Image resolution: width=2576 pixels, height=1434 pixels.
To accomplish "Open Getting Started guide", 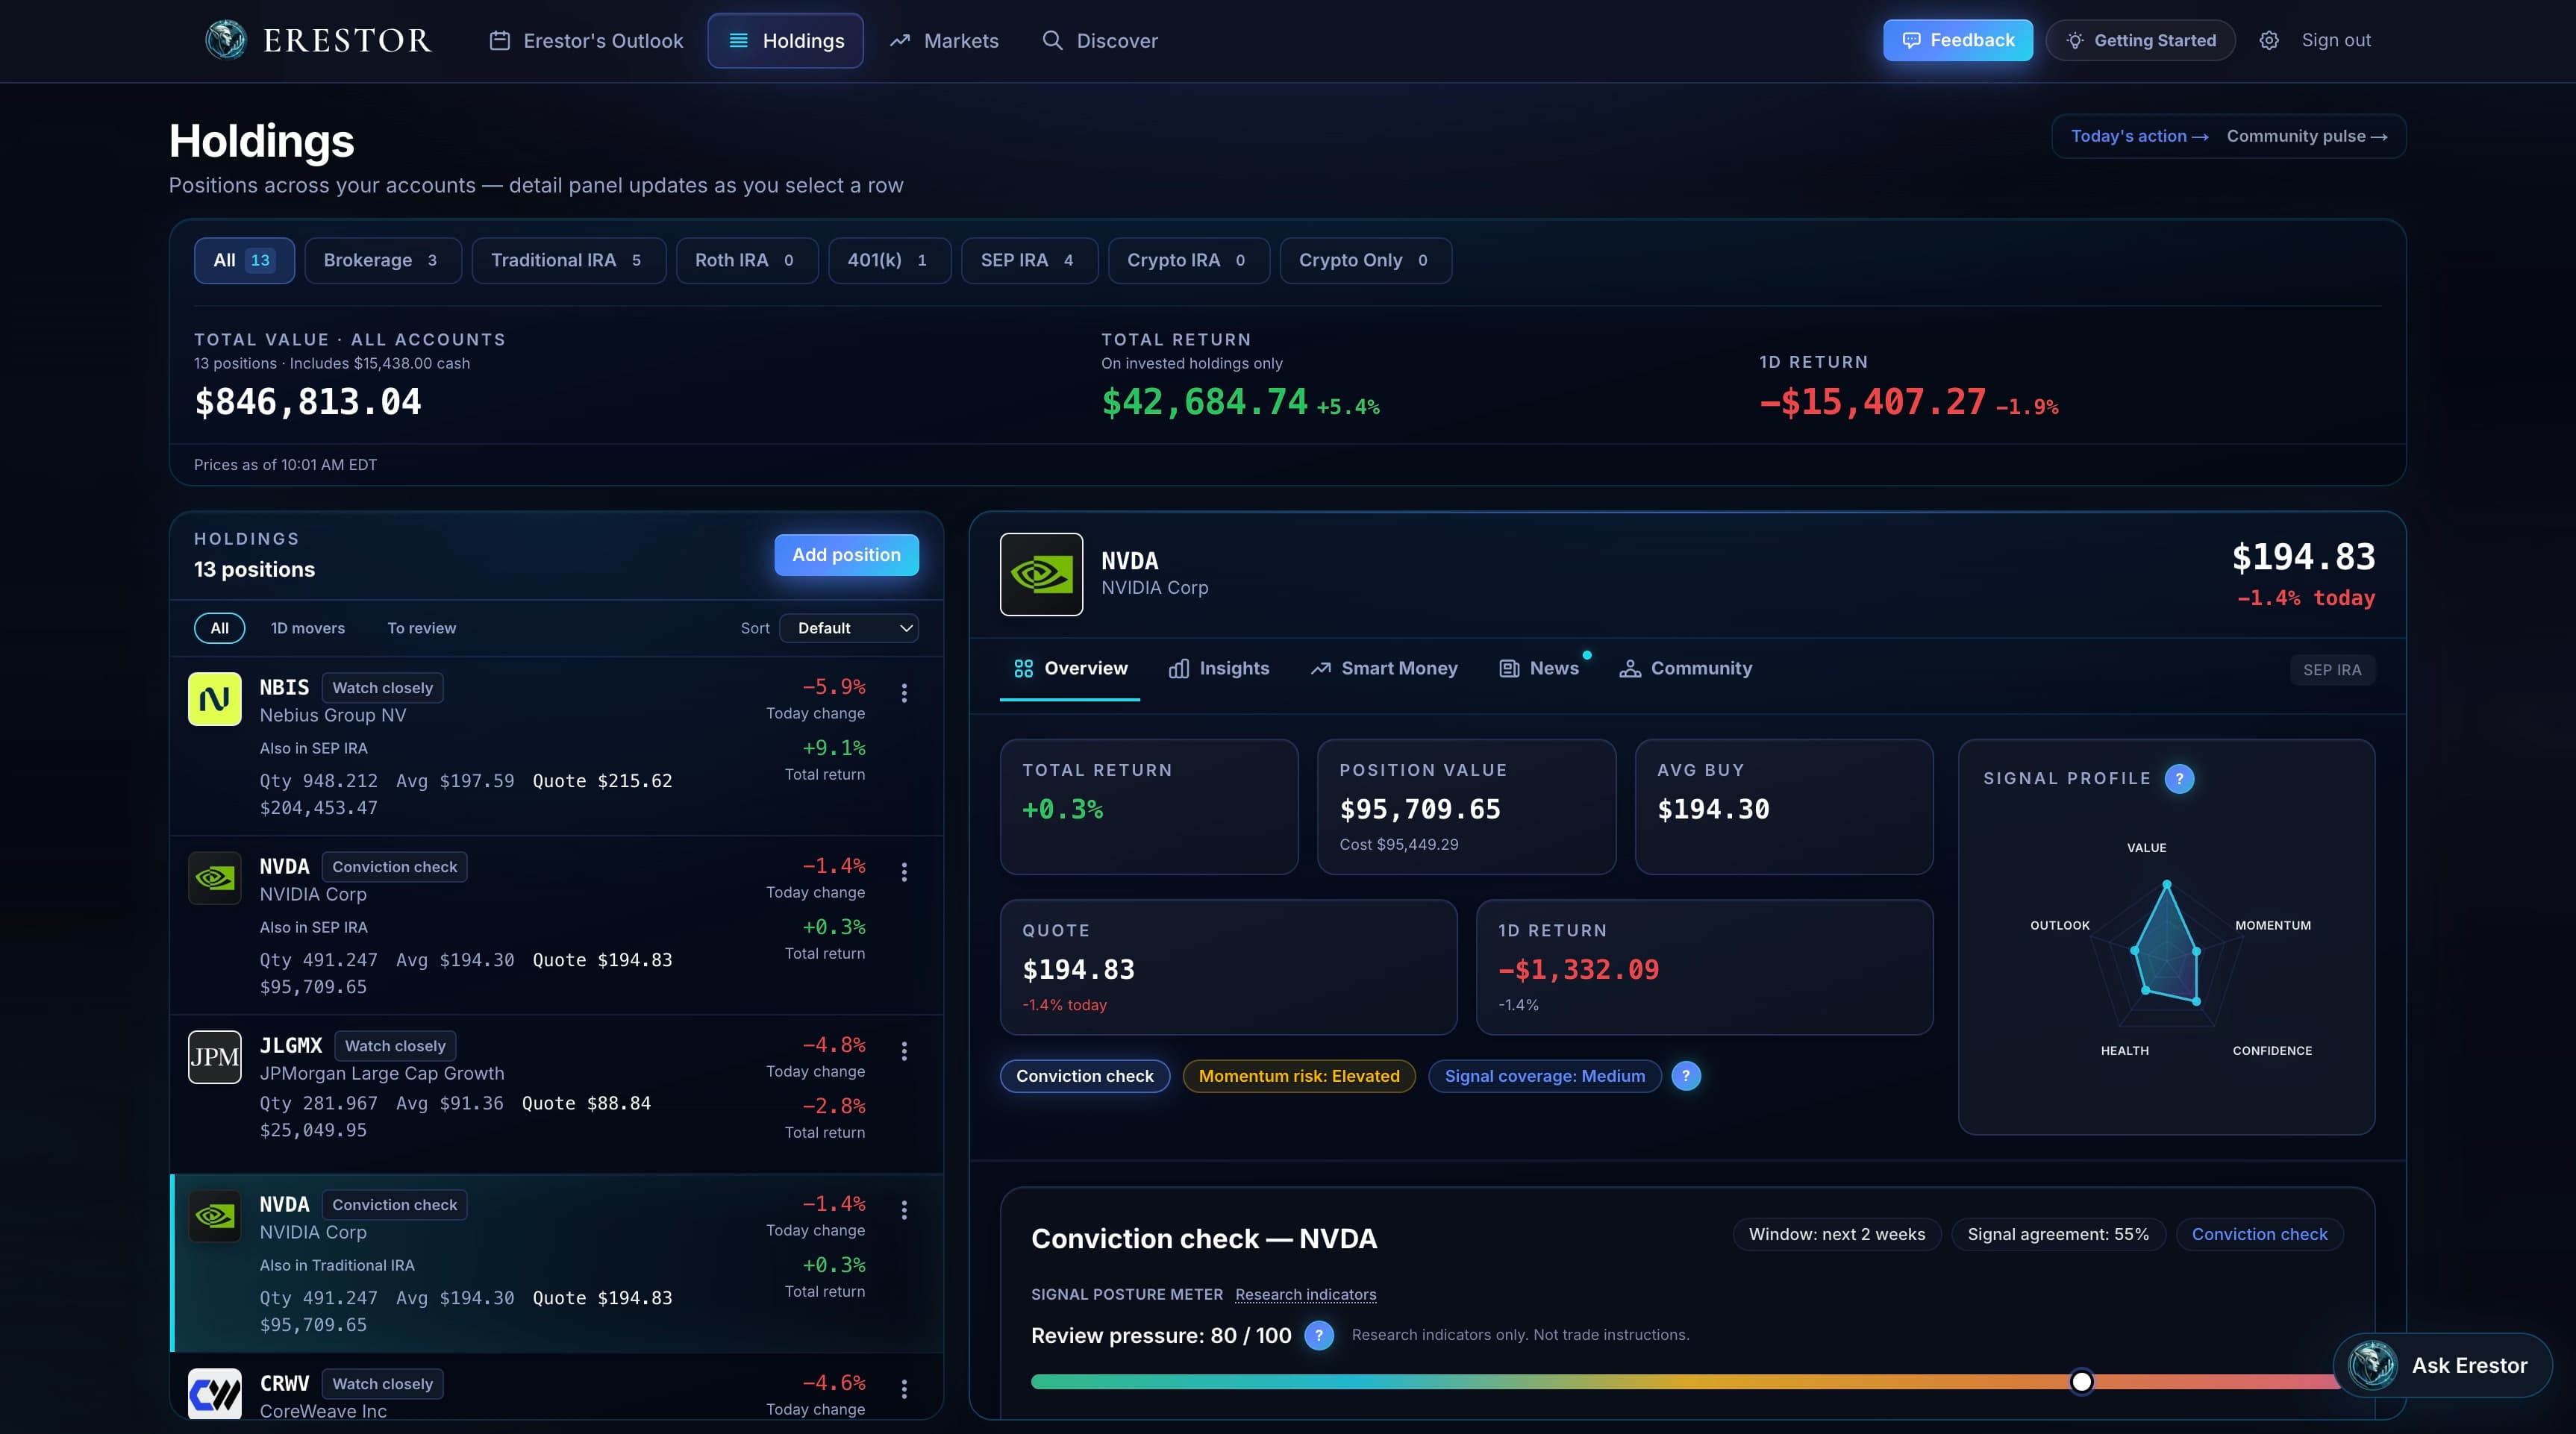I will [x=2140, y=40].
